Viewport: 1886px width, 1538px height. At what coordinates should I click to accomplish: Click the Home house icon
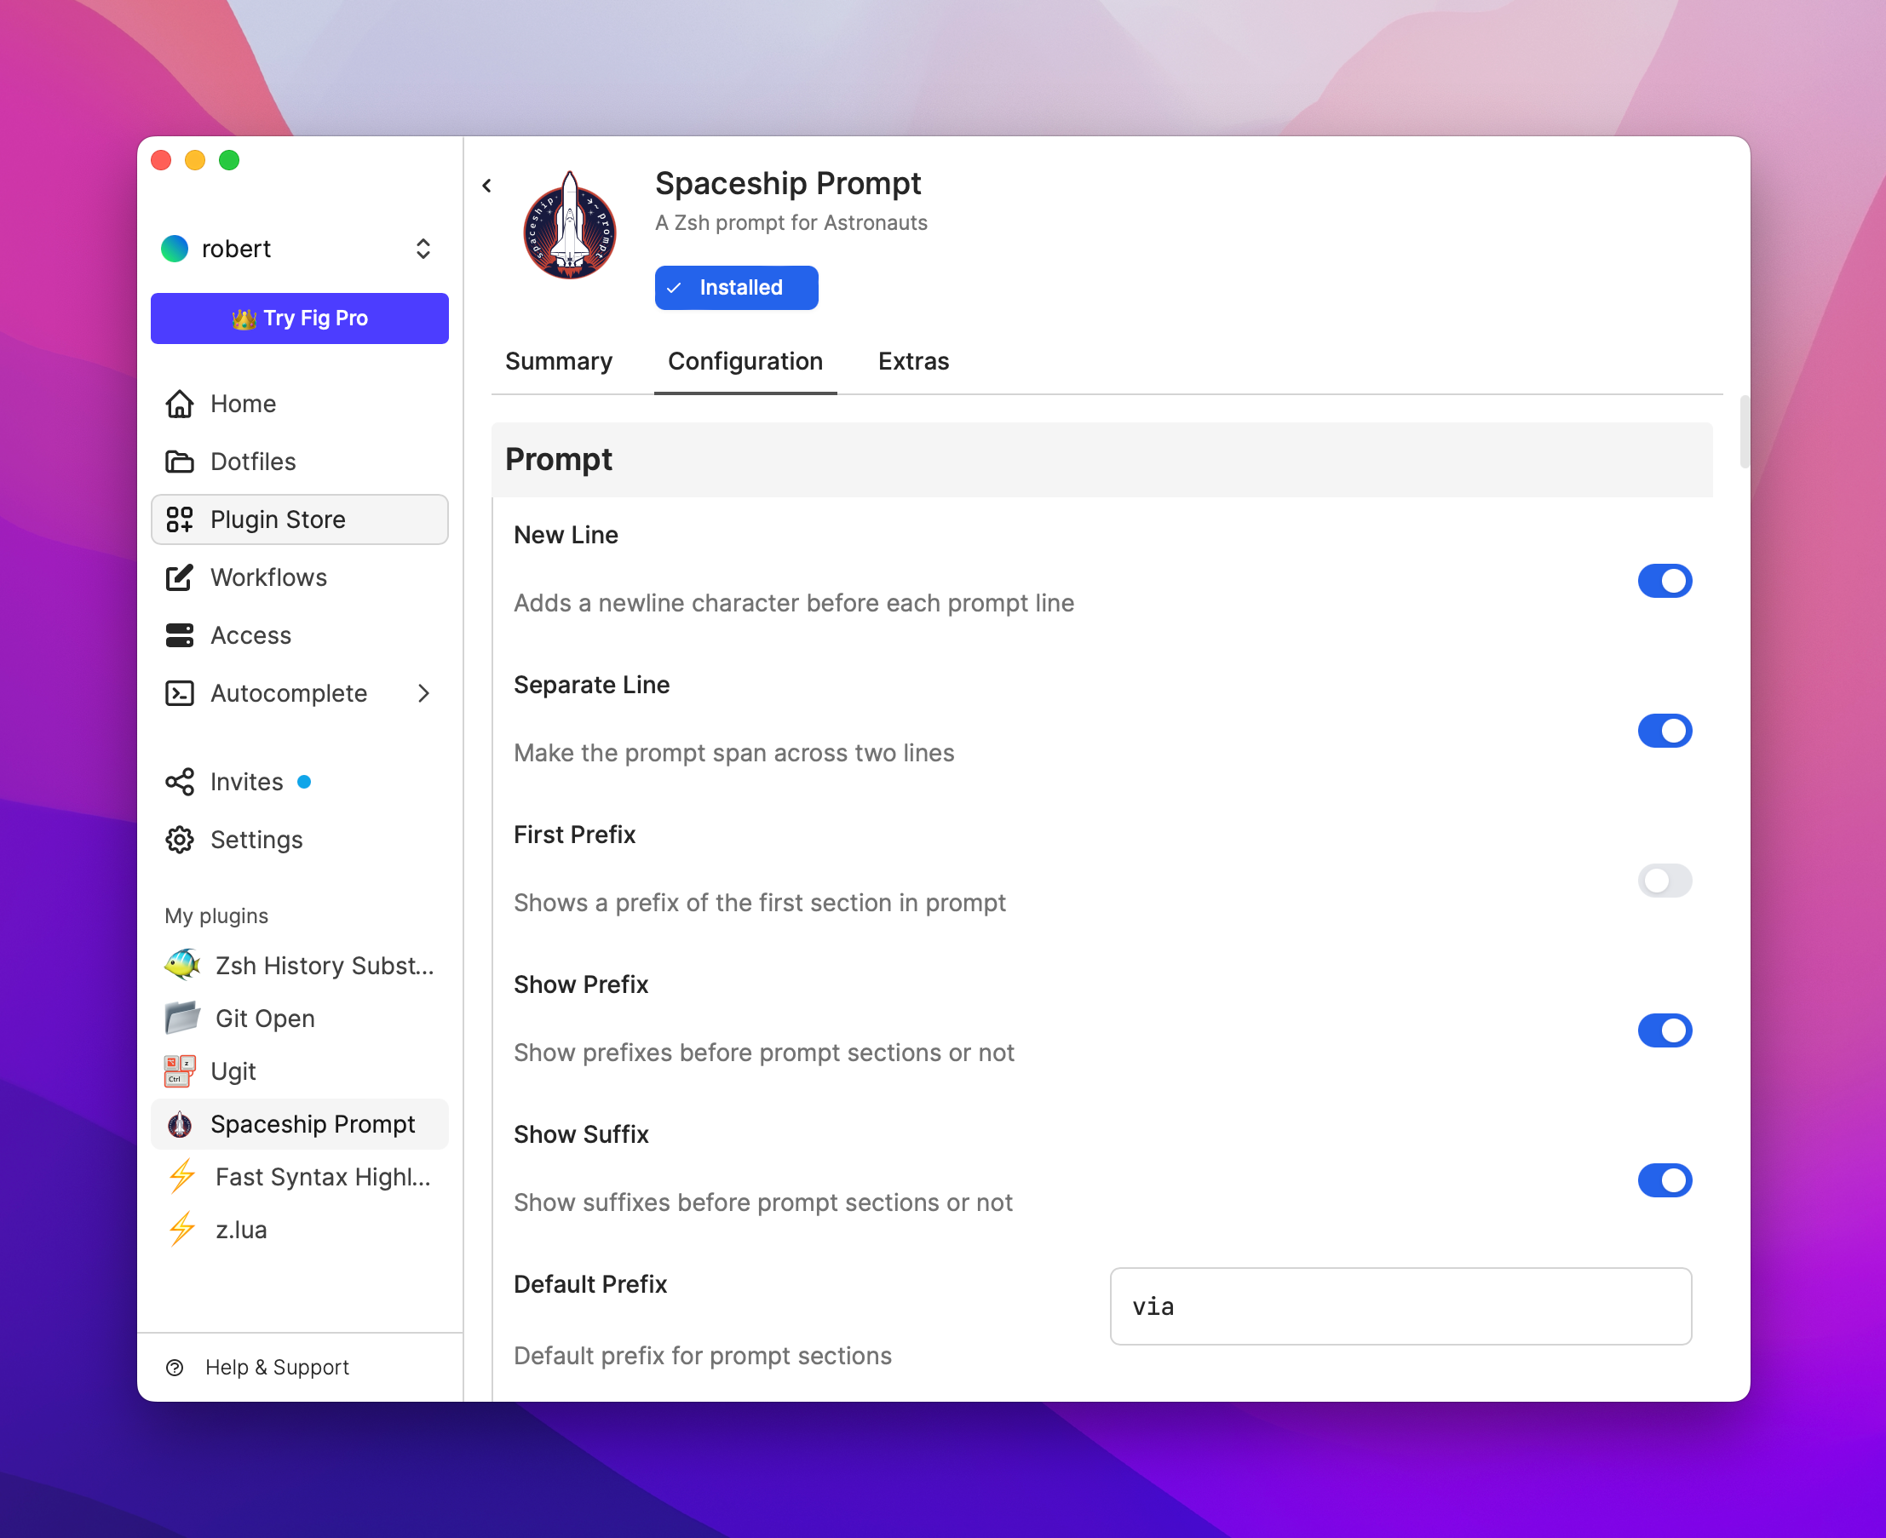click(179, 404)
